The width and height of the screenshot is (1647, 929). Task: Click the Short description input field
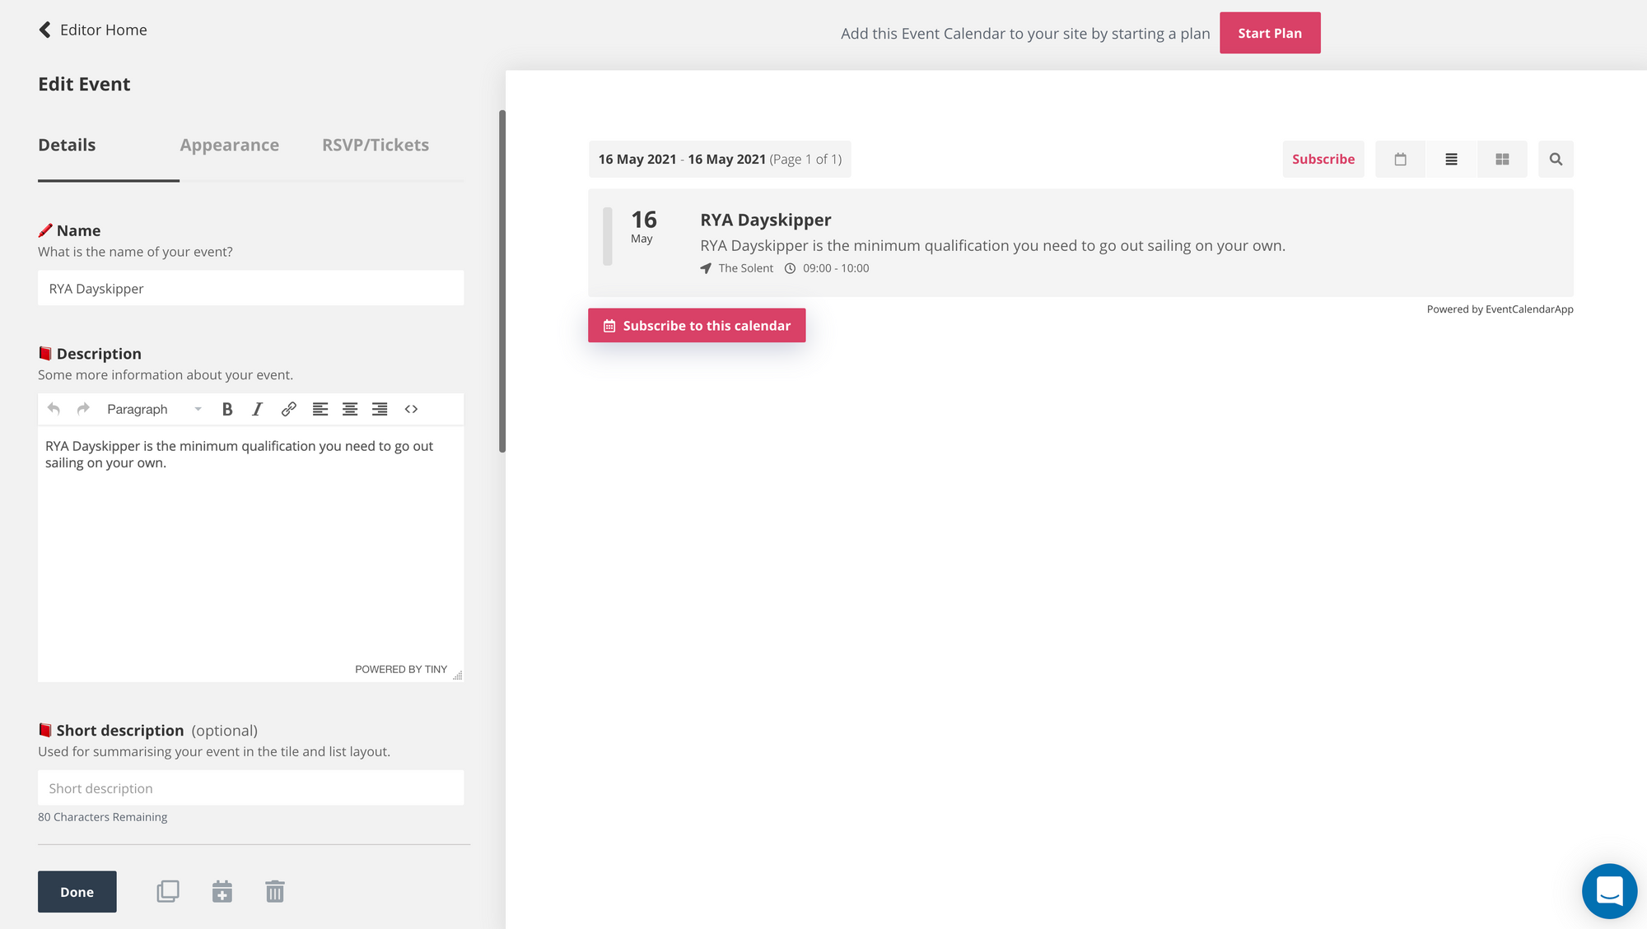[x=250, y=788]
